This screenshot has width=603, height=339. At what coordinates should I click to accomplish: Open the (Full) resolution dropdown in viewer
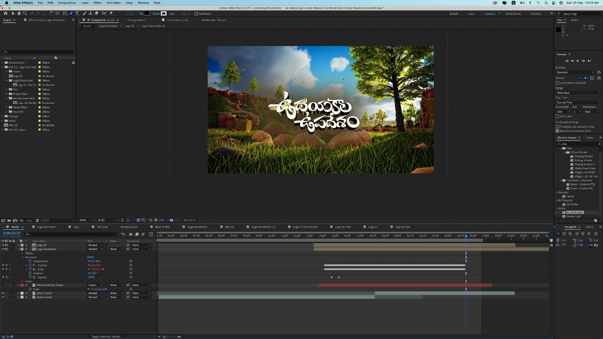107,220
